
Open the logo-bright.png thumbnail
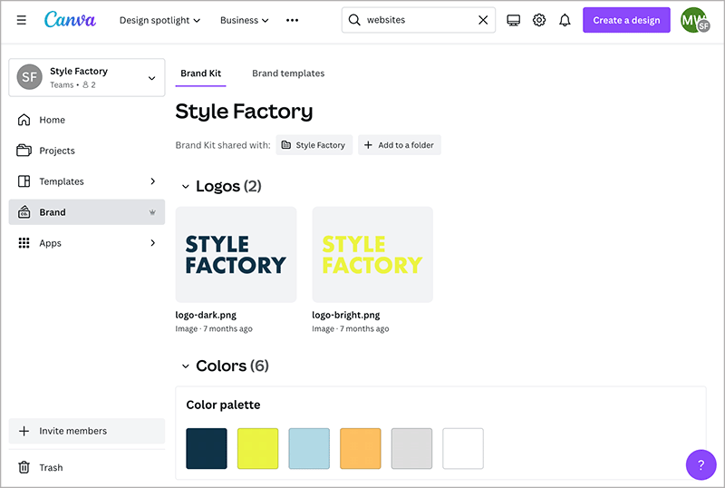click(372, 255)
